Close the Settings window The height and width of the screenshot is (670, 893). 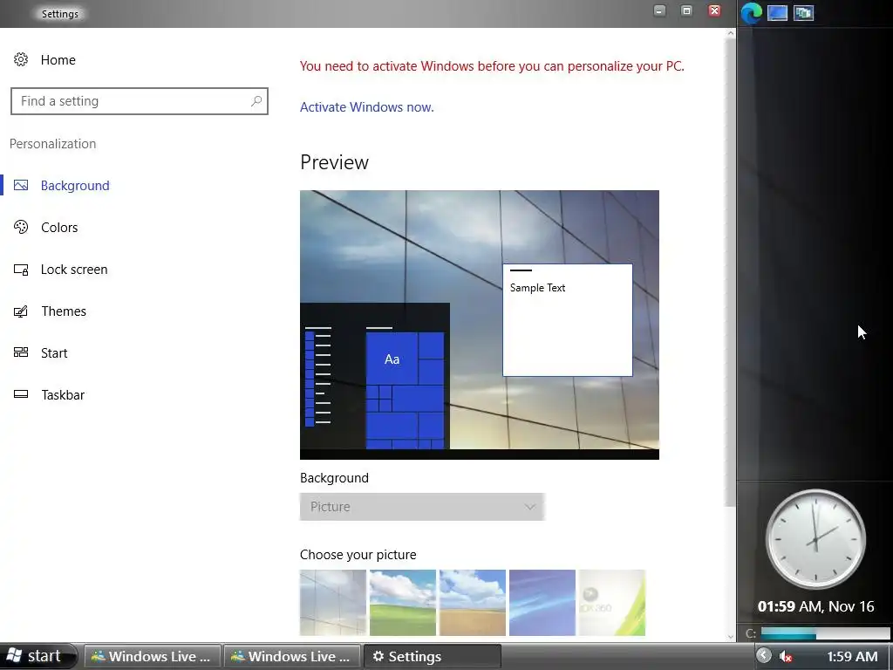[714, 10]
